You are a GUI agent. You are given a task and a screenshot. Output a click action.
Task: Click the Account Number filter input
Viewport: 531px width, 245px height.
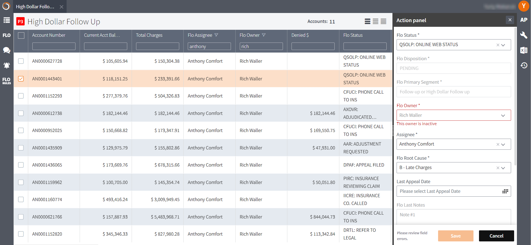point(54,46)
